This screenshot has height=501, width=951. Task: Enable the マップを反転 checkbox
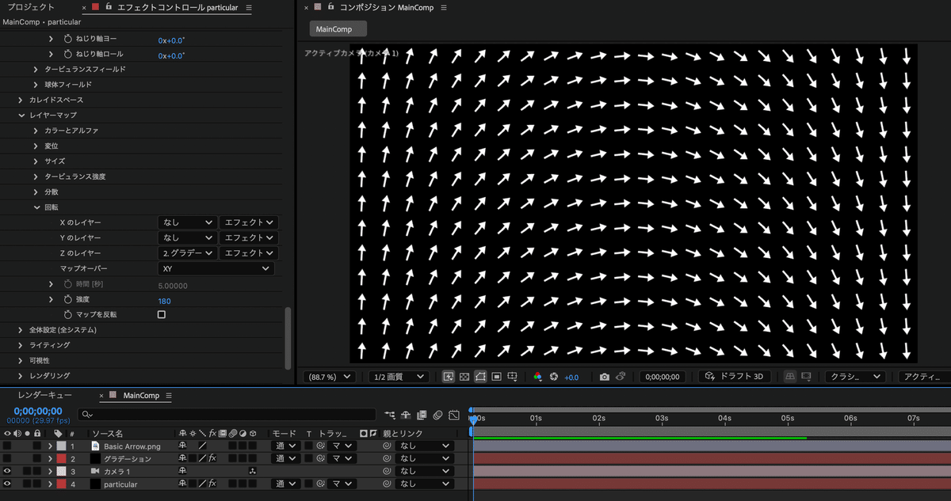[x=161, y=314]
